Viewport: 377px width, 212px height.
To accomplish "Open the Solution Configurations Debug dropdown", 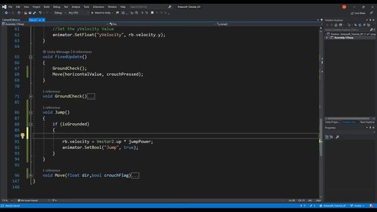I will [x=60, y=13].
